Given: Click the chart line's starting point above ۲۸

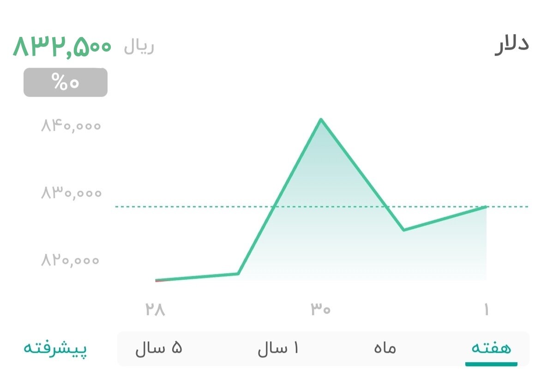Looking at the screenshot, I should coord(156,280).
